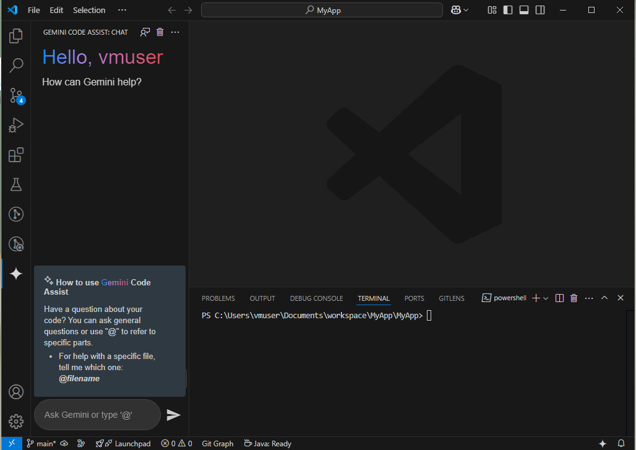Click the Java: Ready status item

(x=268, y=444)
